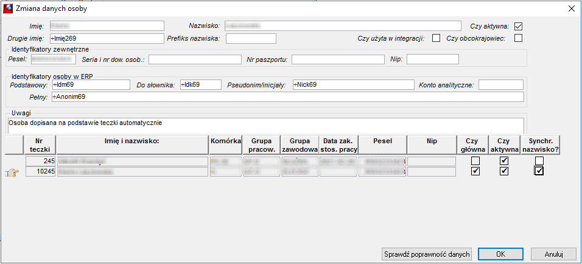Click the Pesel field in Identyfikatory zewnętrzne
Viewport: 582px width, 264px height.
click(54, 59)
